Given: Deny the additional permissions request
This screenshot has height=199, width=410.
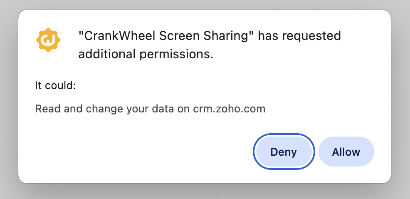Looking at the screenshot, I should (284, 152).
